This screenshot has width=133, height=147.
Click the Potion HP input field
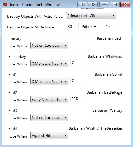(110, 26)
